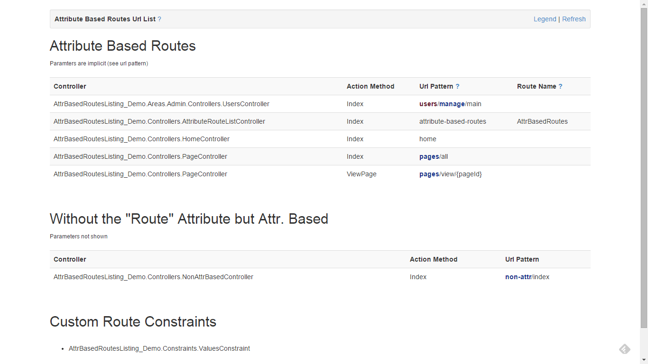This screenshot has height=364, width=648.
Task: Click the pages/all url pattern
Action: click(434, 156)
